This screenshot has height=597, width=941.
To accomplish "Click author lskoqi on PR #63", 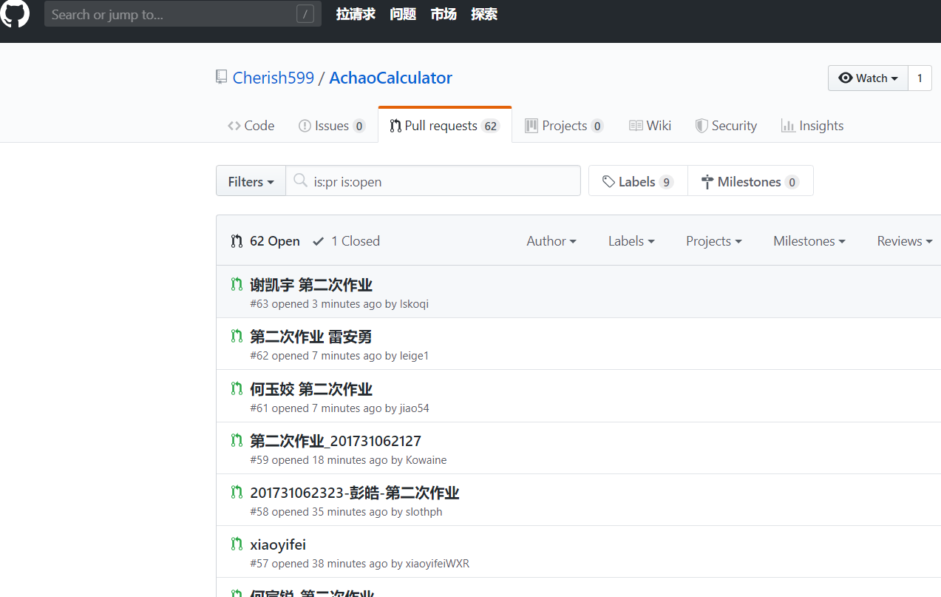I will point(414,304).
